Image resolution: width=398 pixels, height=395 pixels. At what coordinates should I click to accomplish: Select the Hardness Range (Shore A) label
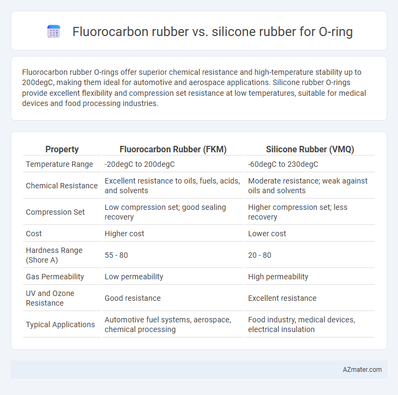click(x=54, y=255)
